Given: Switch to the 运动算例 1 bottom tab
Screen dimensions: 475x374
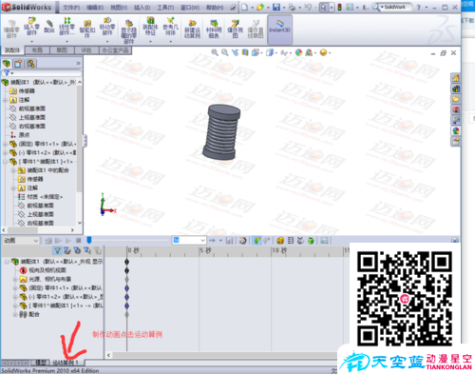Looking at the screenshot, I should 66,363.
